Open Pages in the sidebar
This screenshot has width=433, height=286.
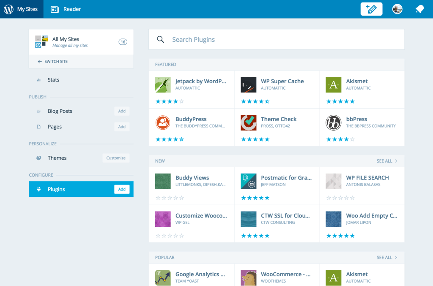point(55,127)
